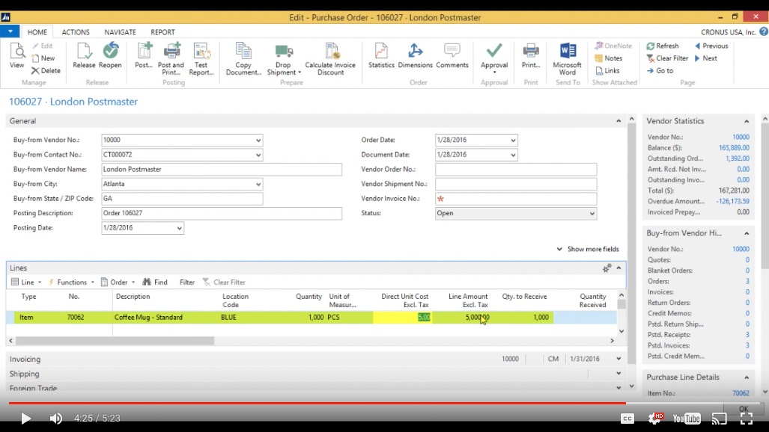This screenshot has width=769, height=432.
Task: Open the Posting Date picker dropdown
Action: click(x=179, y=228)
